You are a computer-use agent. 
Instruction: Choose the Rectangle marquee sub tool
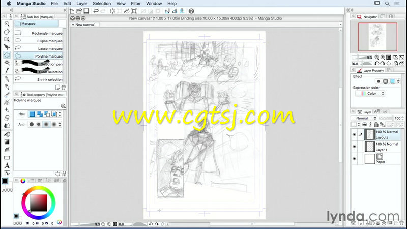click(x=39, y=33)
